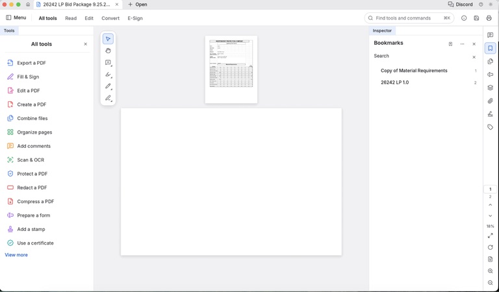Open the E-Sign tab
499x292 pixels.
point(135,18)
